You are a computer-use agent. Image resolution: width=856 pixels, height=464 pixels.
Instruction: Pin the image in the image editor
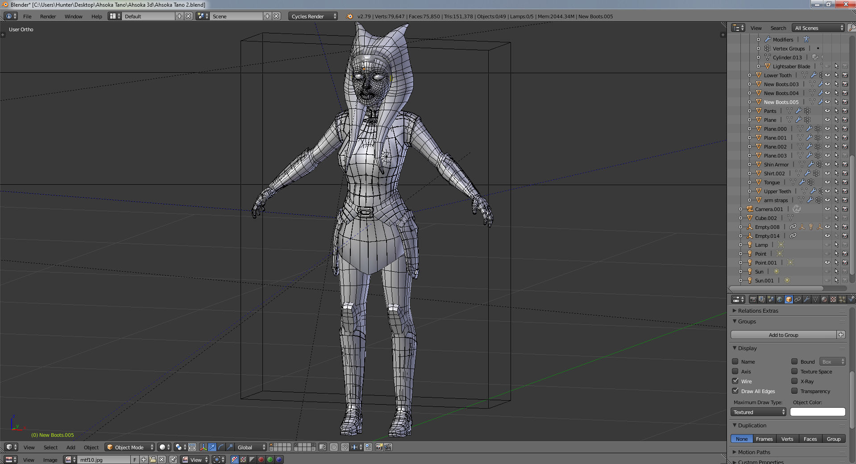click(173, 460)
